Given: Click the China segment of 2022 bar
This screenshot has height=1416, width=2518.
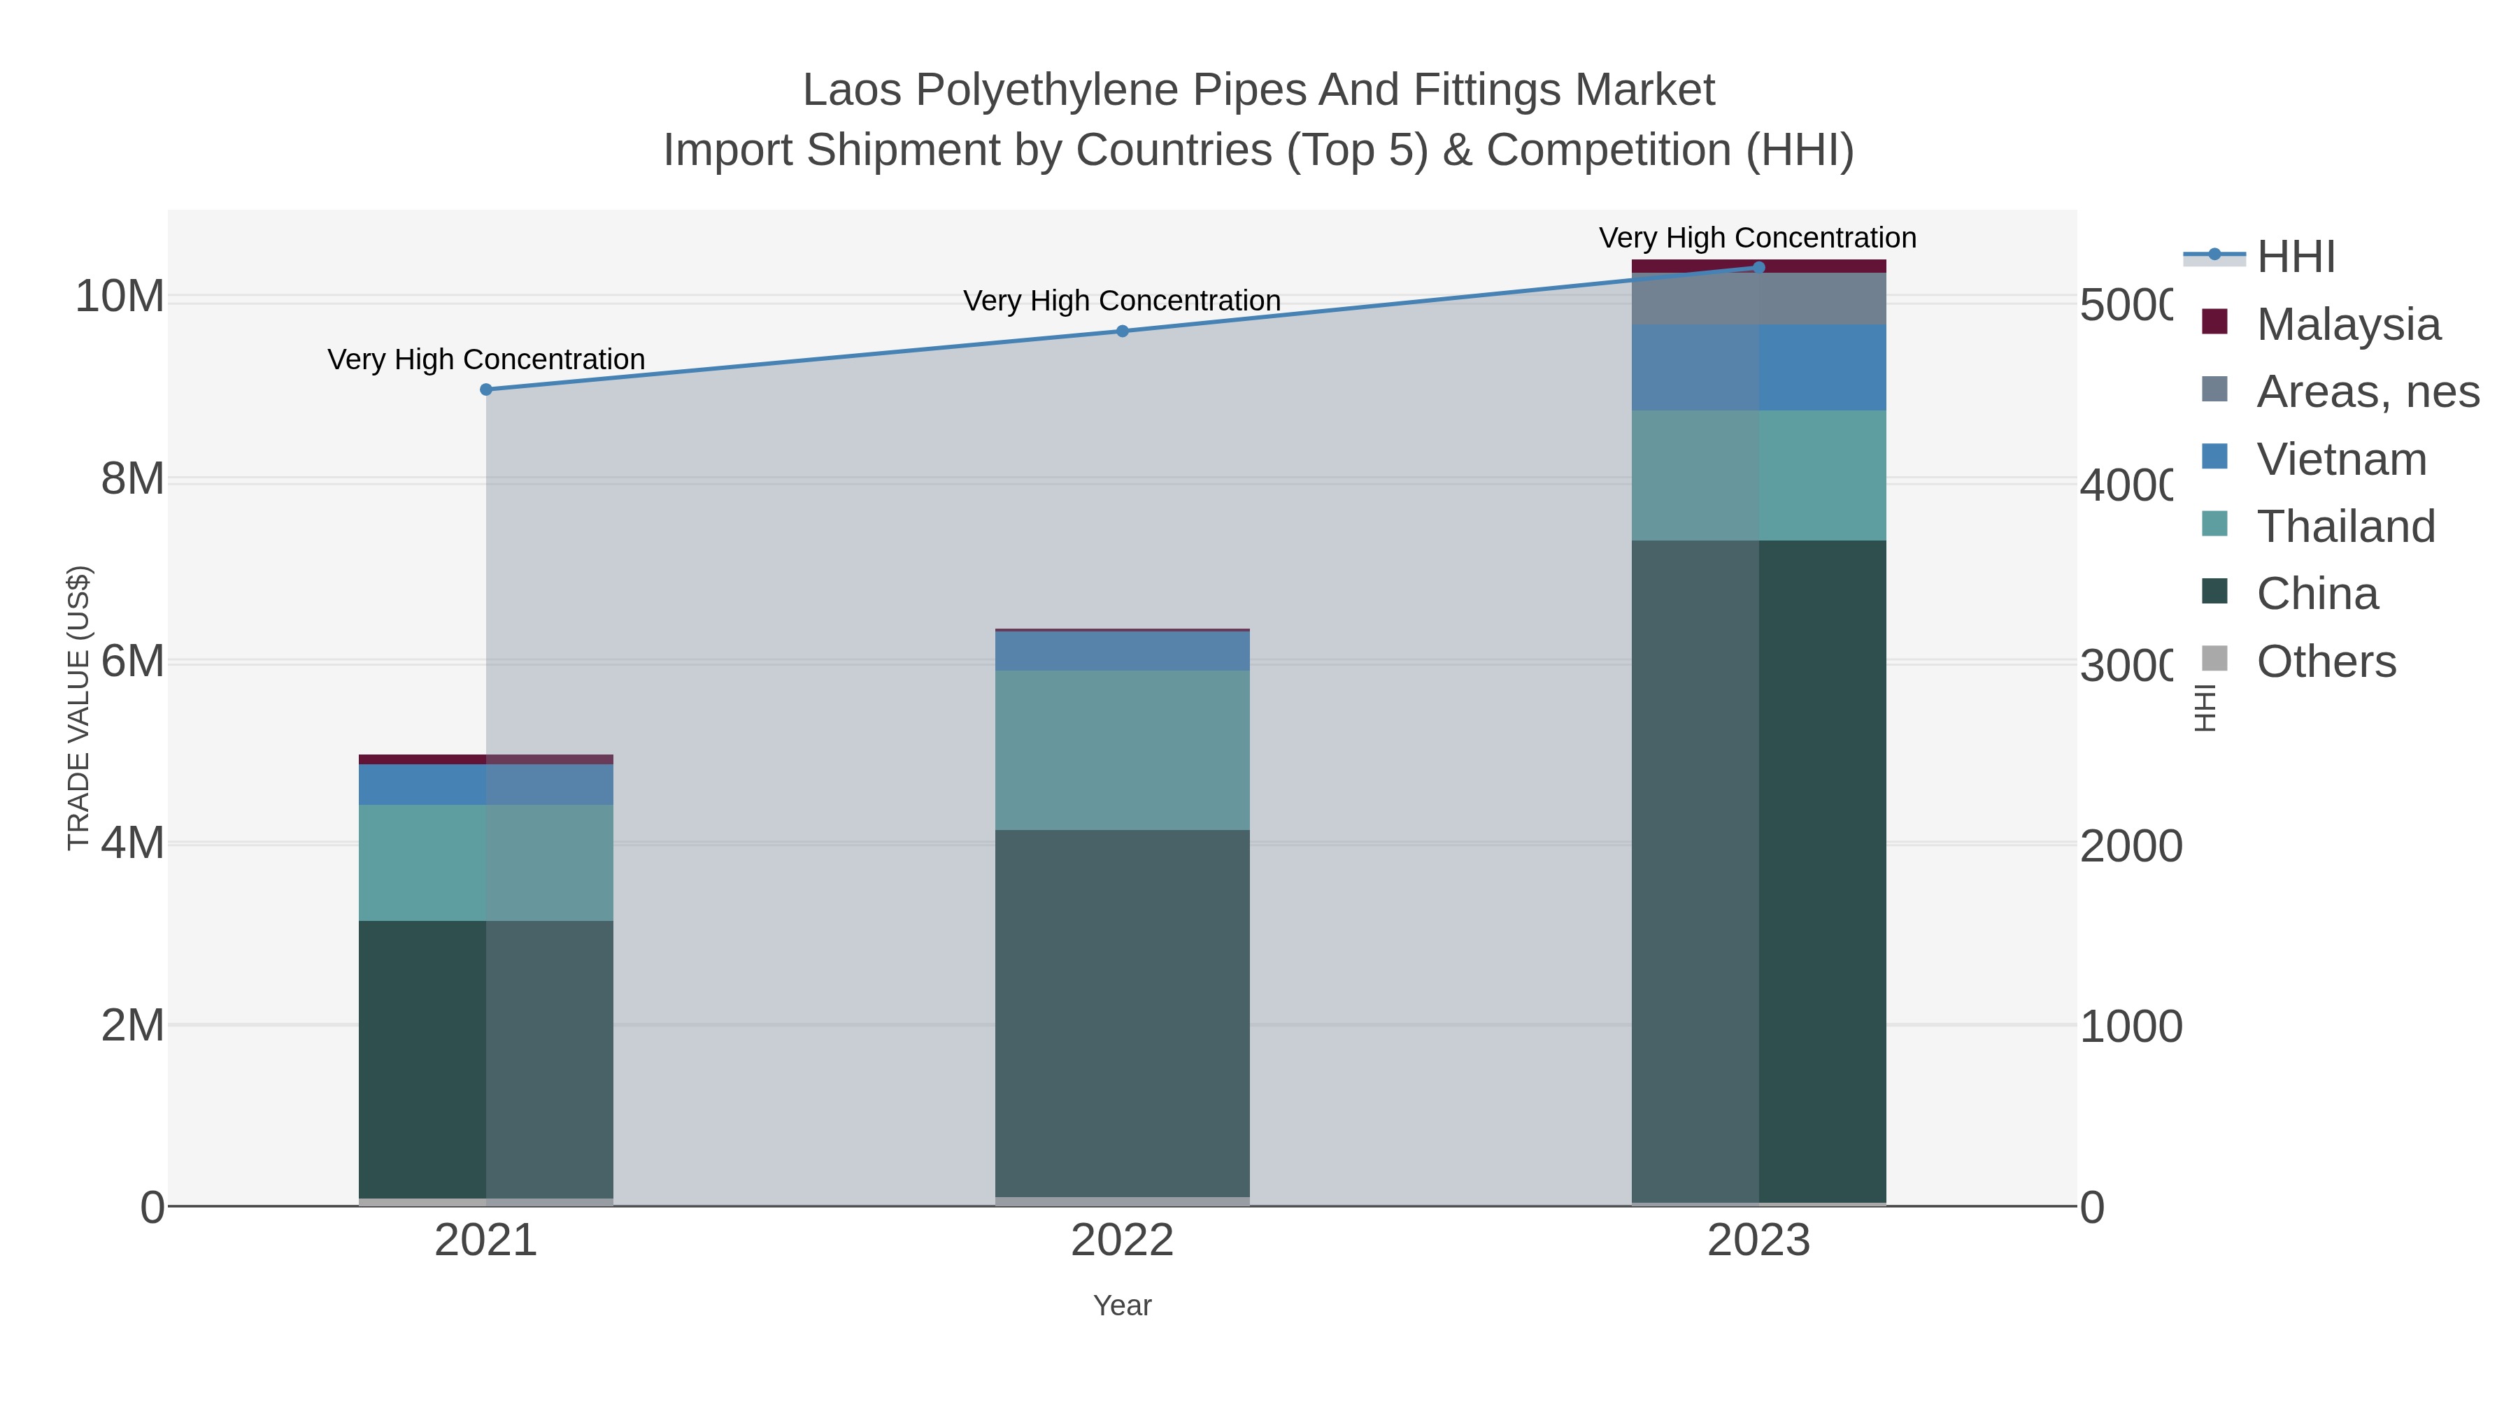Looking at the screenshot, I should coord(1122,1013).
